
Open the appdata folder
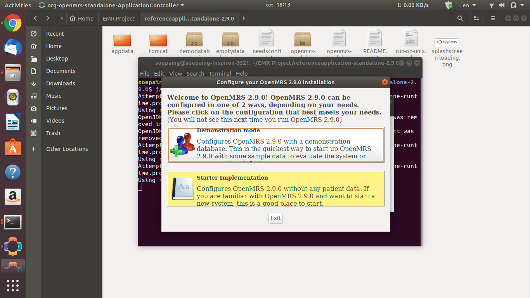coord(122,43)
